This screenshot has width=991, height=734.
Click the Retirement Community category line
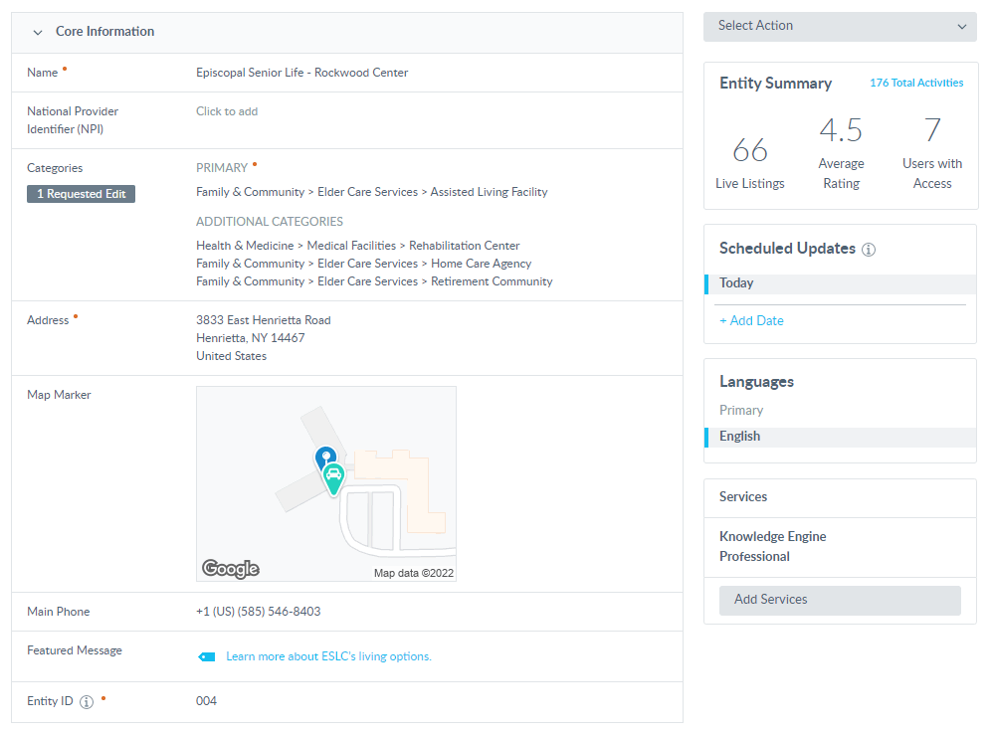[374, 281]
